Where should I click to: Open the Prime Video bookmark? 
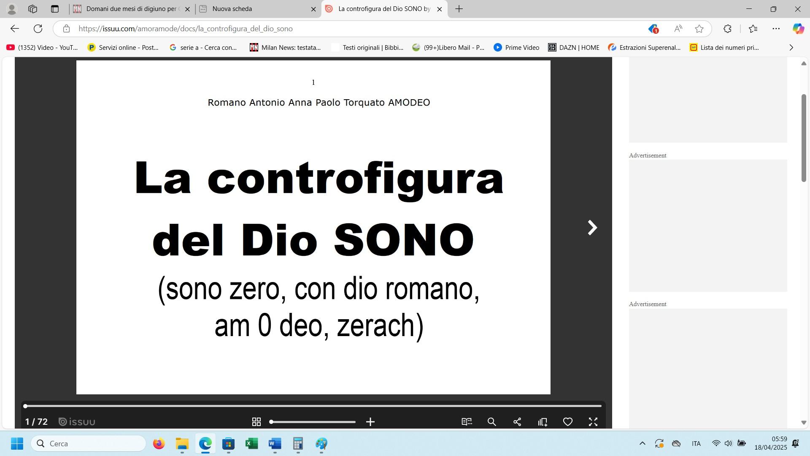pyautogui.click(x=516, y=48)
